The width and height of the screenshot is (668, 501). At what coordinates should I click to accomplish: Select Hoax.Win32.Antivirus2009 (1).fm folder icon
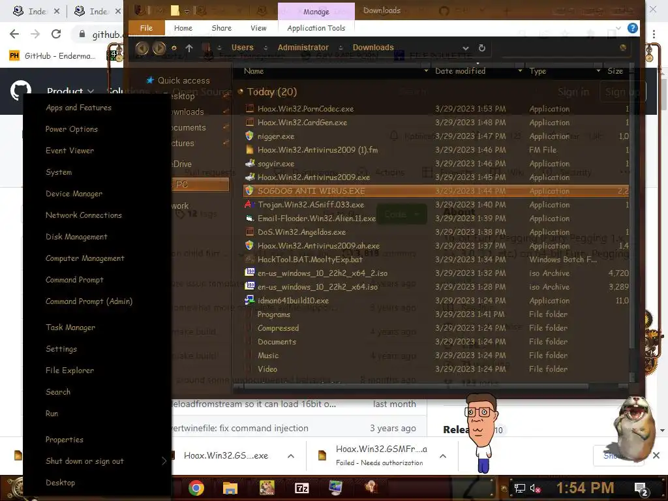click(250, 149)
